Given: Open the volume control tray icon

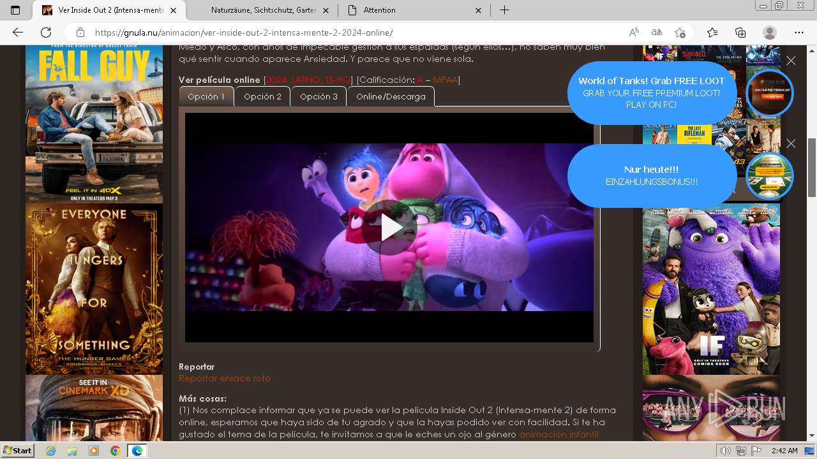Looking at the screenshot, I should [726, 451].
